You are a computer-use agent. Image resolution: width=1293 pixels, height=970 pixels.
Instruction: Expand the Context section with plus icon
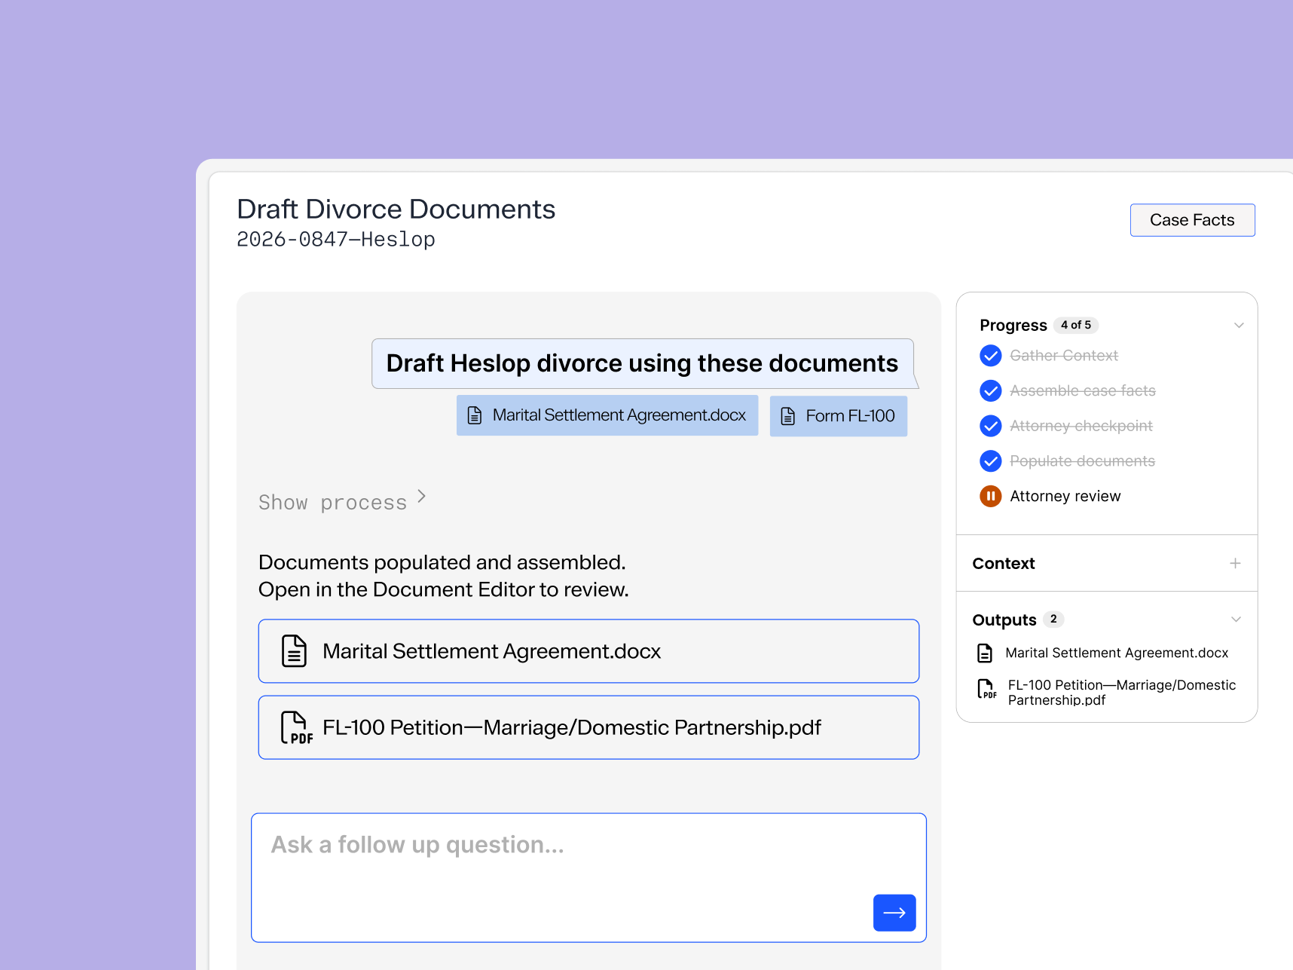pos(1235,563)
